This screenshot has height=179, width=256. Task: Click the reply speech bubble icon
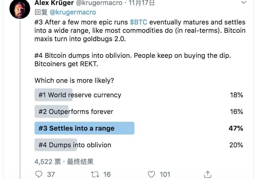[x=39, y=174]
